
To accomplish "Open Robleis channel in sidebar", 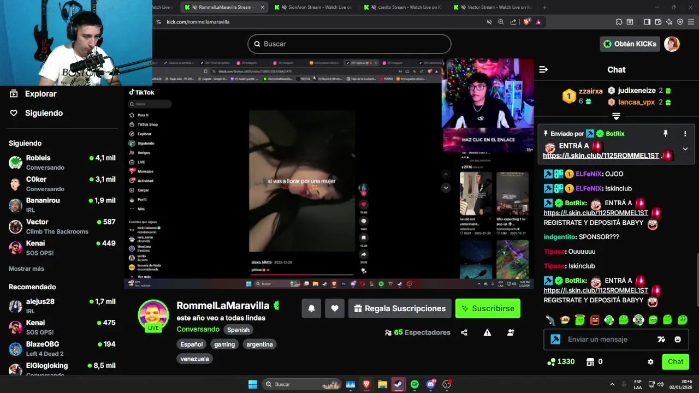I will click(62, 162).
